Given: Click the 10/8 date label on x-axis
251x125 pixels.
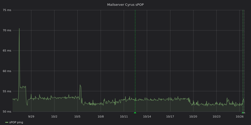Looking at the screenshot, I should pos(101,116).
